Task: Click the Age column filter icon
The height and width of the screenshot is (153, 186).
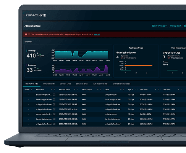Action: tap(133, 89)
